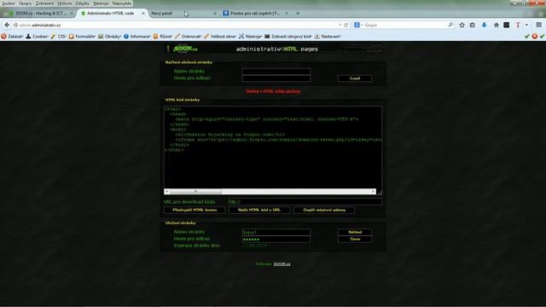546x307 pixels.
Task: Click the red T toolbar icon
Action: click(518, 25)
